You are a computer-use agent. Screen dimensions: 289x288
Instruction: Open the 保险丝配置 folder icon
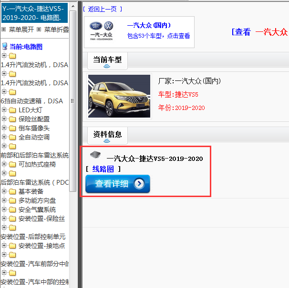pos(12,119)
